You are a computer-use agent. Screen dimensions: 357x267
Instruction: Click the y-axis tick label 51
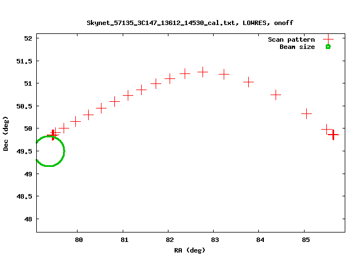click(28, 83)
